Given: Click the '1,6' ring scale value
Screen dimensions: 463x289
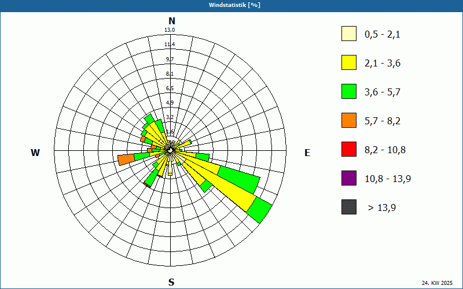Looking at the screenshot, I should pos(170,132).
